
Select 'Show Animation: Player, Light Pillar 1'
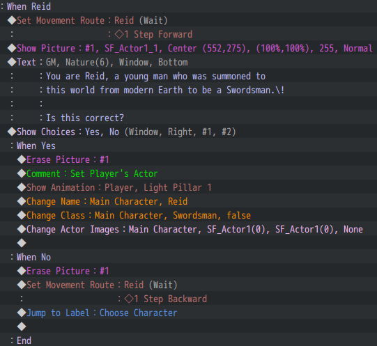[188, 187]
